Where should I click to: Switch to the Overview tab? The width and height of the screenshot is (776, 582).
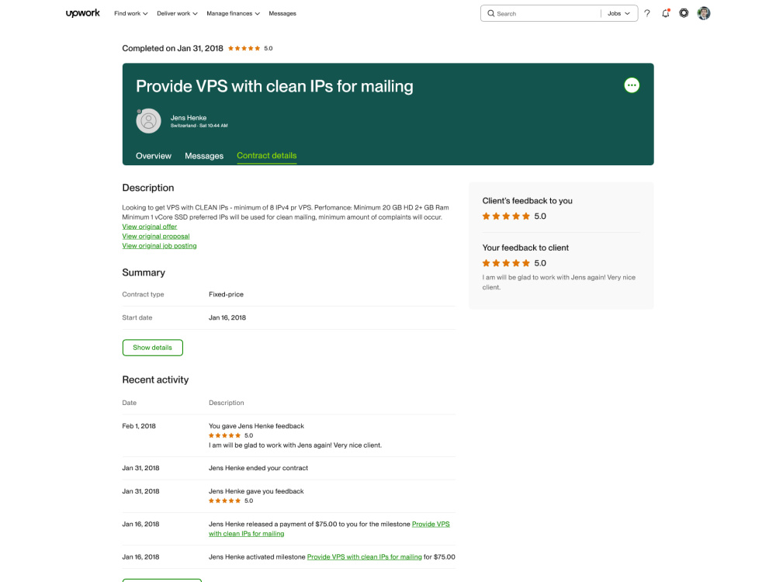pos(154,156)
